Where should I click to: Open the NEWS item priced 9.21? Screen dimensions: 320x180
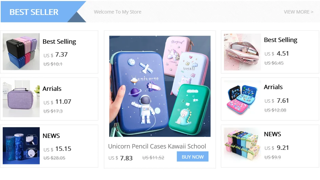point(270,146)
